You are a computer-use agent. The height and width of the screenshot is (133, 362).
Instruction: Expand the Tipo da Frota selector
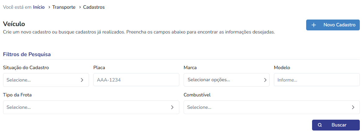point(91,107)
